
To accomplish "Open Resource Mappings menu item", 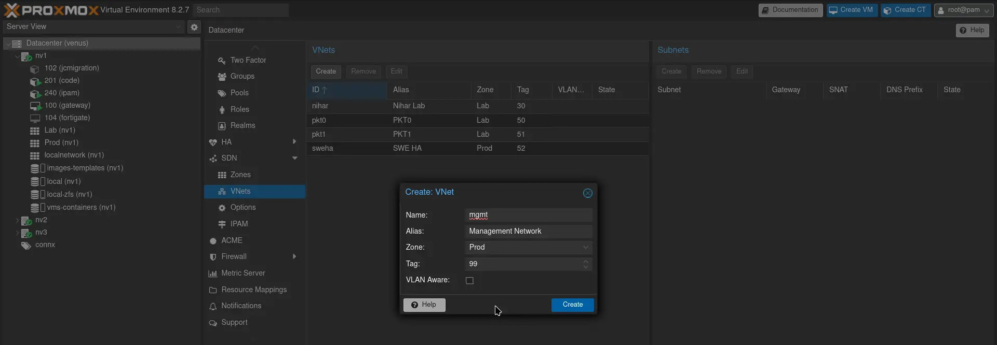I will tap(254, 290).
